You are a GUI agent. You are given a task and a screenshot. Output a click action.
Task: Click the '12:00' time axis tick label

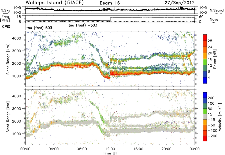[x=110, y=149]
